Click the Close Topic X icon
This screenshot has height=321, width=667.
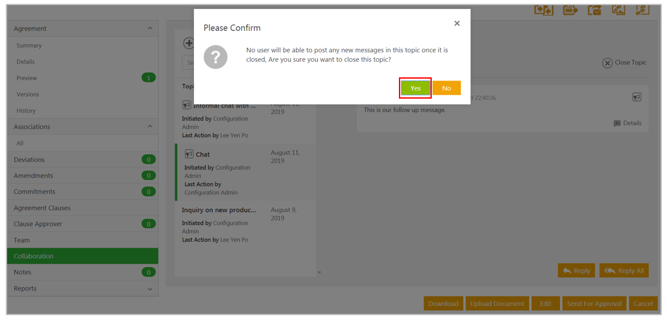click(607, 63)
